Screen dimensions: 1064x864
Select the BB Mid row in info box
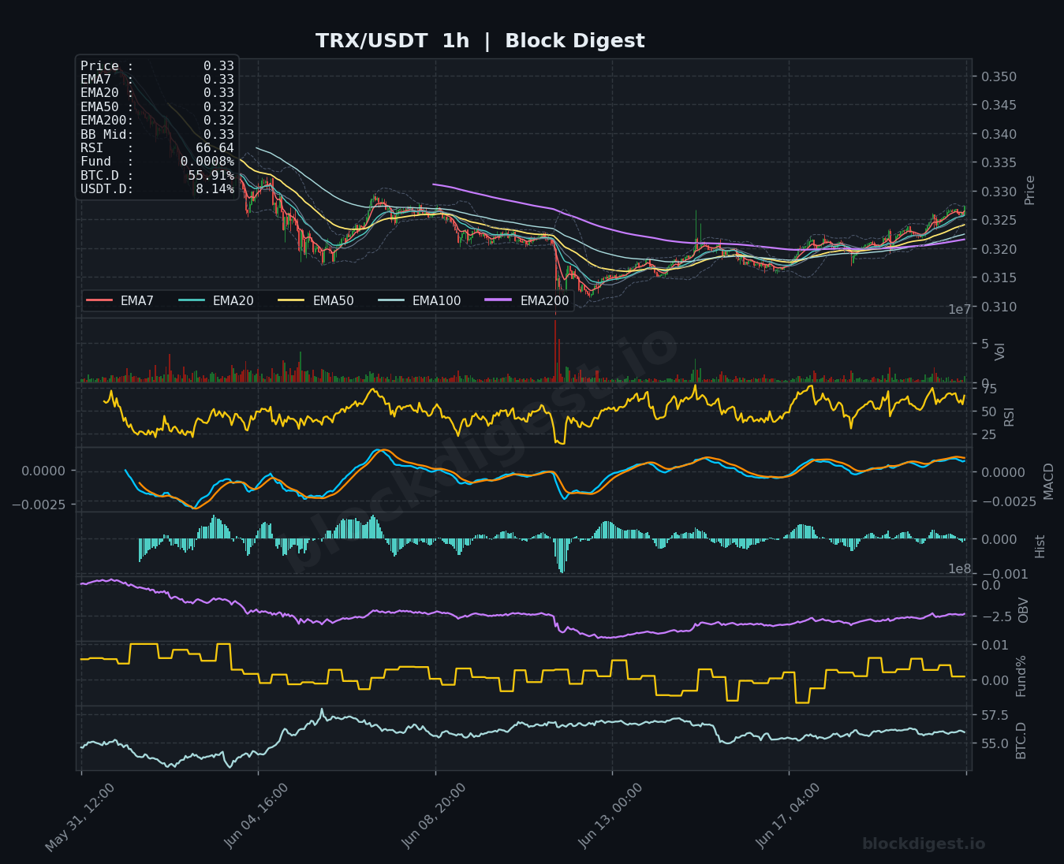point(157,135)
